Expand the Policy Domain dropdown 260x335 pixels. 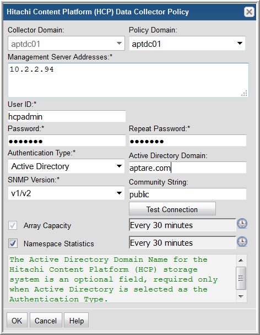[187, 44]
